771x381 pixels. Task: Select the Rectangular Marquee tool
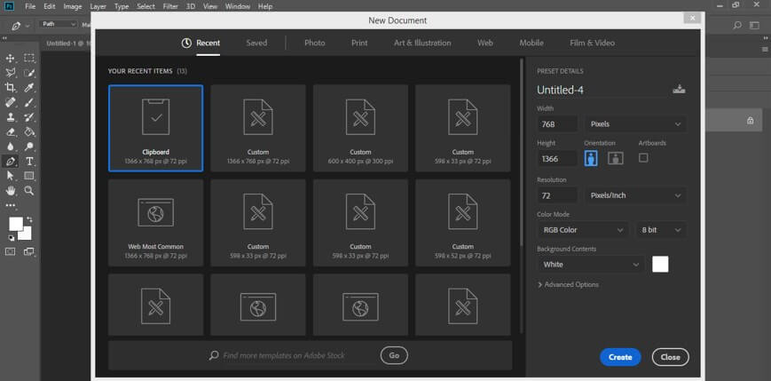pyautogui.click(x=29, y=58)
